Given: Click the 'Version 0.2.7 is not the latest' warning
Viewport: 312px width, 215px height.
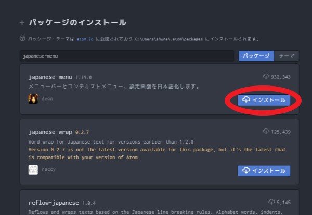Looking at the screenshot, I should (x=157, y=153).
